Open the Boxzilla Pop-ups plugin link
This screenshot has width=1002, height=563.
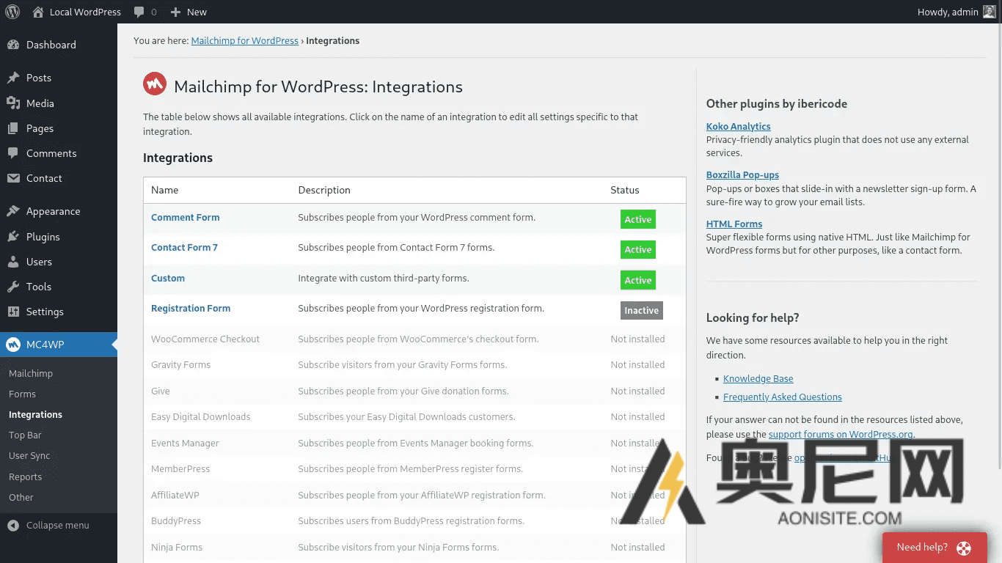click(742, 175)
